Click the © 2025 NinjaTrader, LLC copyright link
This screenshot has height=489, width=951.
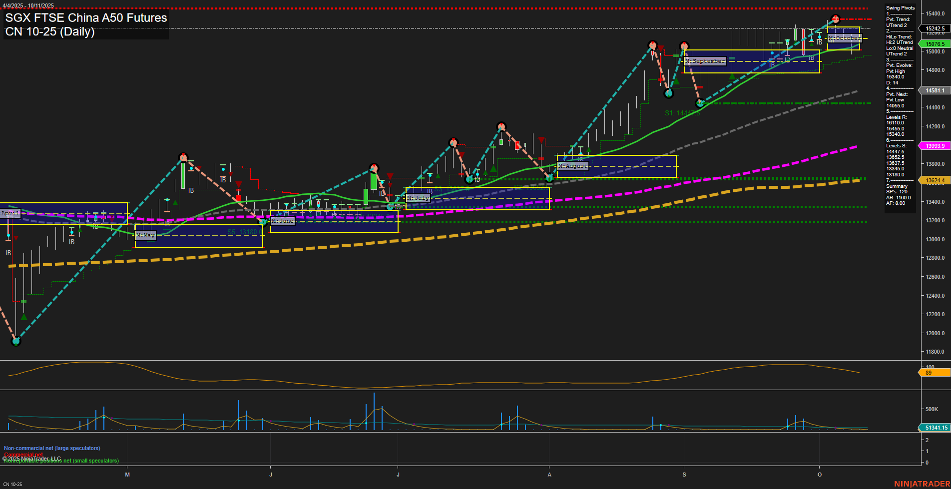coord(31,458)
